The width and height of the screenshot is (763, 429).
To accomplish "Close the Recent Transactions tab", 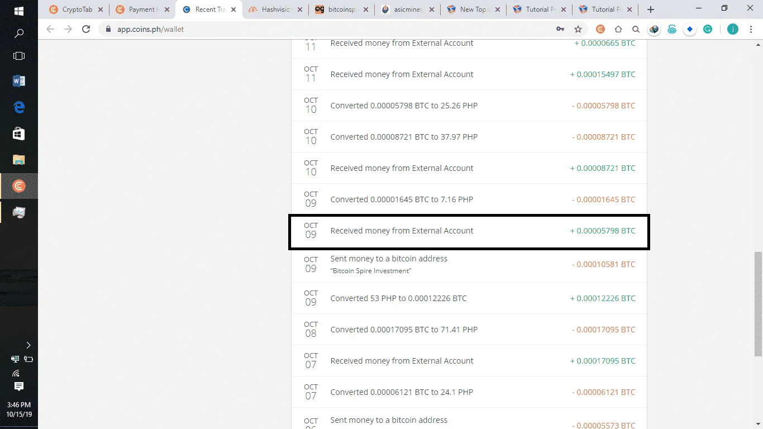I will click(x=234, y=9).
